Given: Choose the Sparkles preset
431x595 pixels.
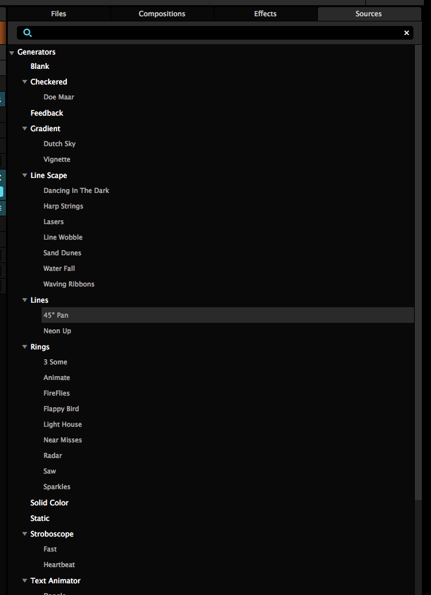Looking at the screenshot, I should [57, 487].
